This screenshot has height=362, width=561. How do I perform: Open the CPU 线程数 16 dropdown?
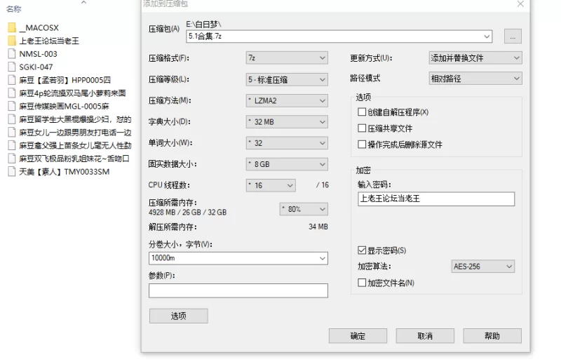click(271, 185)
